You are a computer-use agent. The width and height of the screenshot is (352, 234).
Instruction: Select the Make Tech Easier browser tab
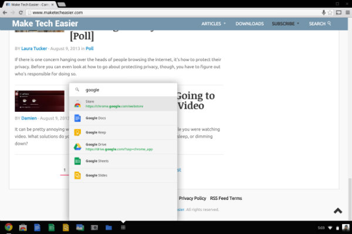point(29,5)
